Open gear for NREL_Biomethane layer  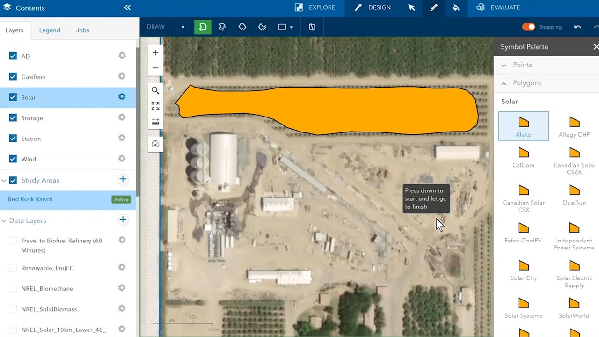pos(122,288)
